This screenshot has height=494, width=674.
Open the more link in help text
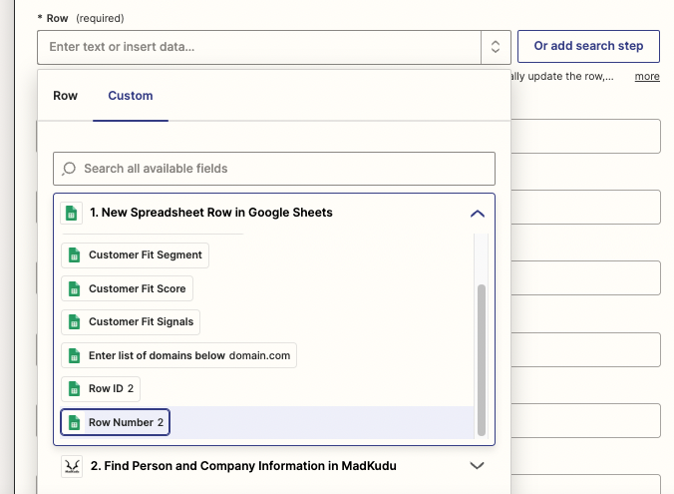coord(647,76)
